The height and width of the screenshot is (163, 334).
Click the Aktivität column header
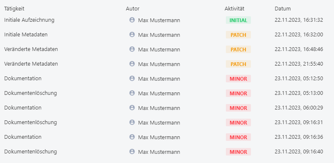(x=234, y=9)
